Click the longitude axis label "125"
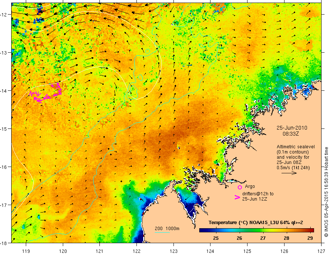The width and height of the screenshot is (329, 254). click(x=247, y=251)
